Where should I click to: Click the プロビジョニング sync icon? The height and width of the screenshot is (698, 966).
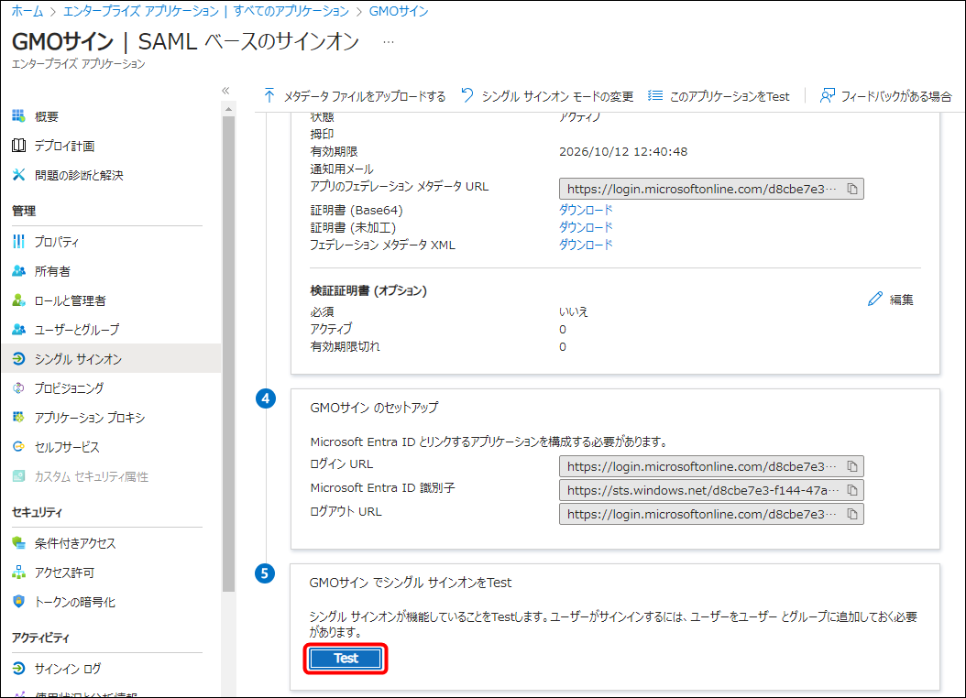(18, 387)
